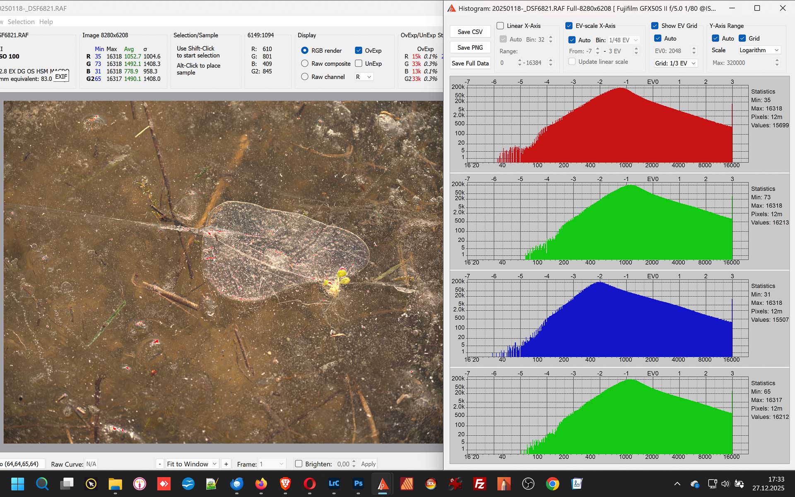795x497 pixels.
Task: Click the EXIF button
Action: (x=61, y=77)
